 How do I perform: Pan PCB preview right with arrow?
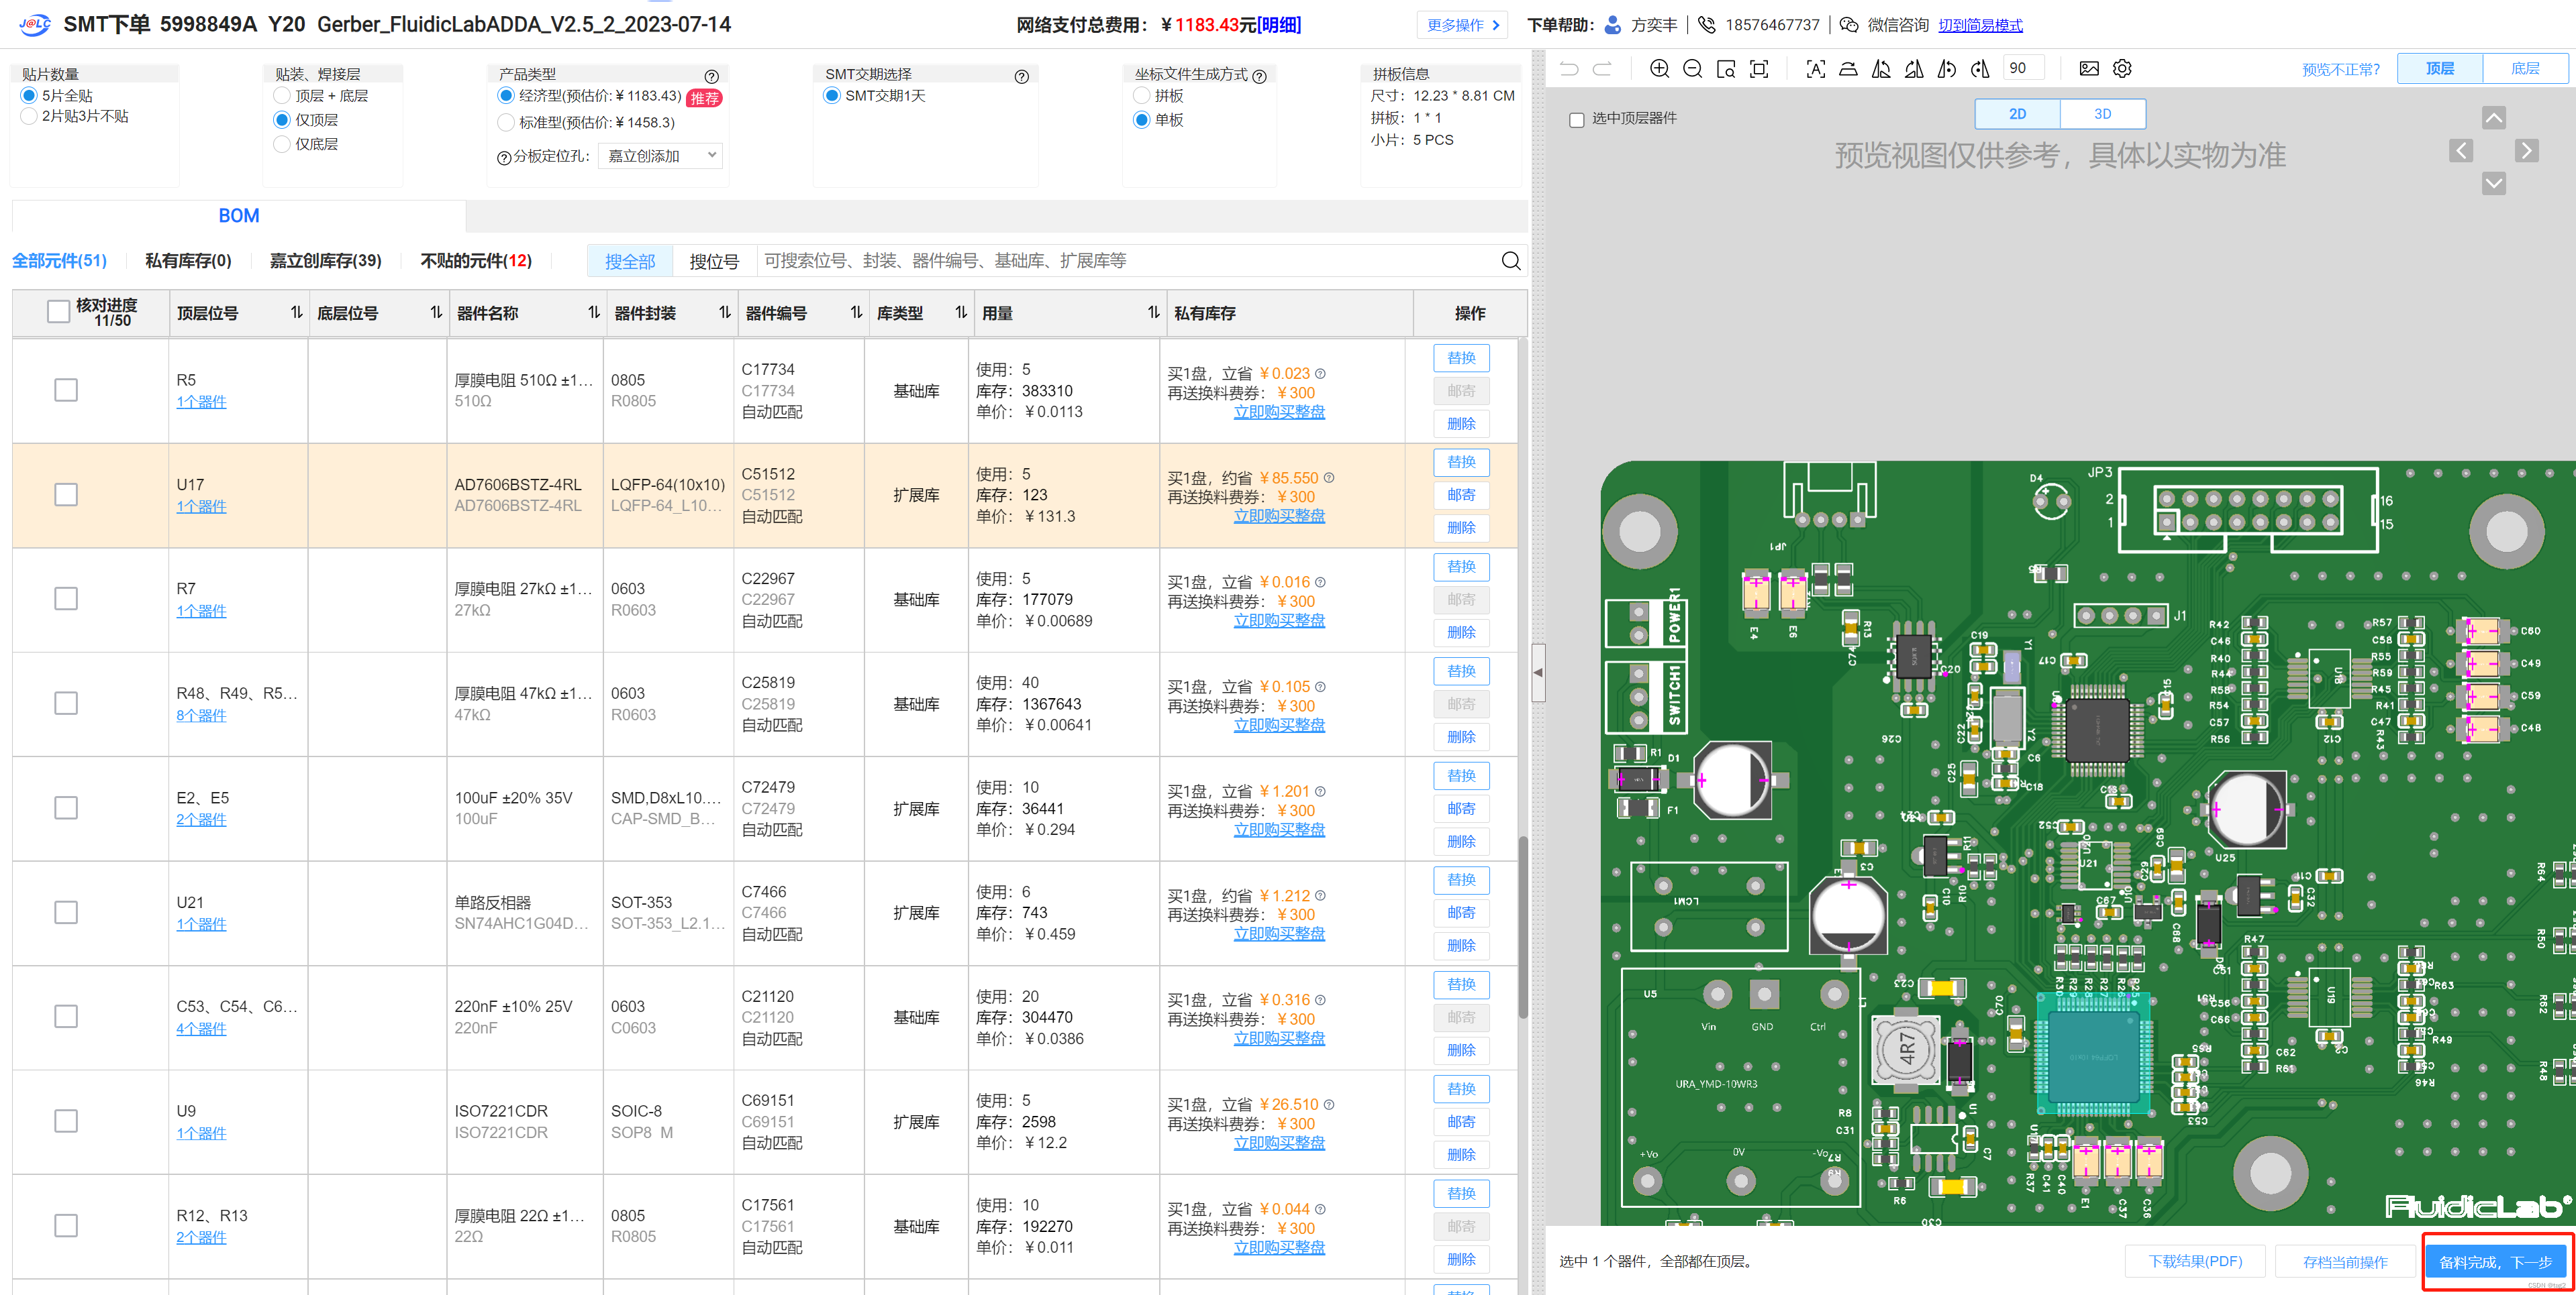point(2526,151)
